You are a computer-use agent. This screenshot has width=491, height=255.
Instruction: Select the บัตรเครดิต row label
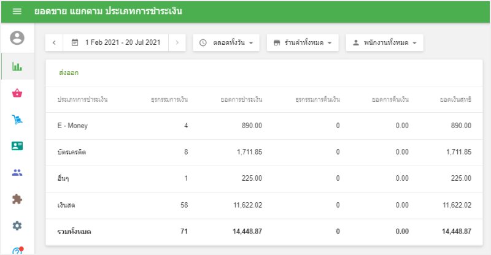(x=71, y=153)
